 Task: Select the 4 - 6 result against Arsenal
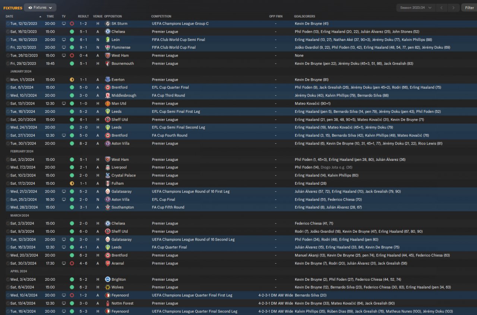pos(83,263)
